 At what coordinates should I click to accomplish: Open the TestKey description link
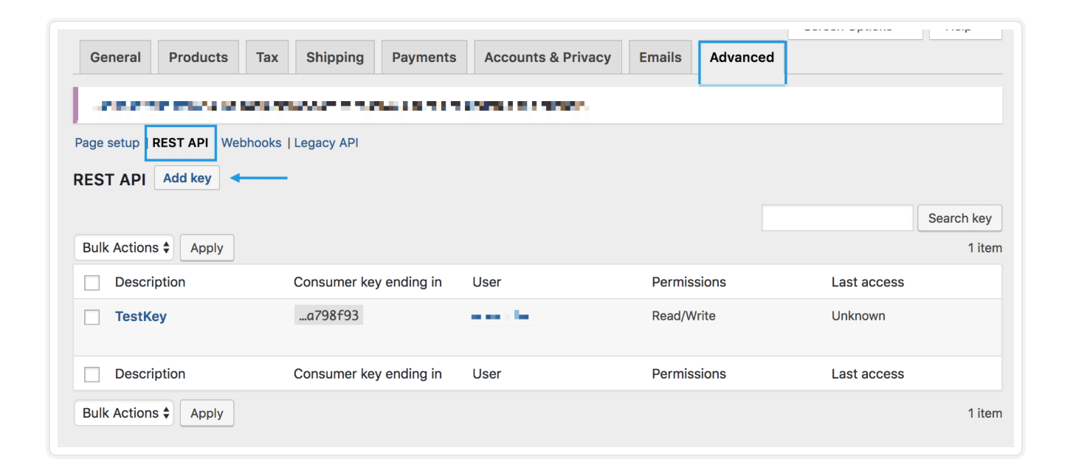pyautogui.click(x=141, y=317)
